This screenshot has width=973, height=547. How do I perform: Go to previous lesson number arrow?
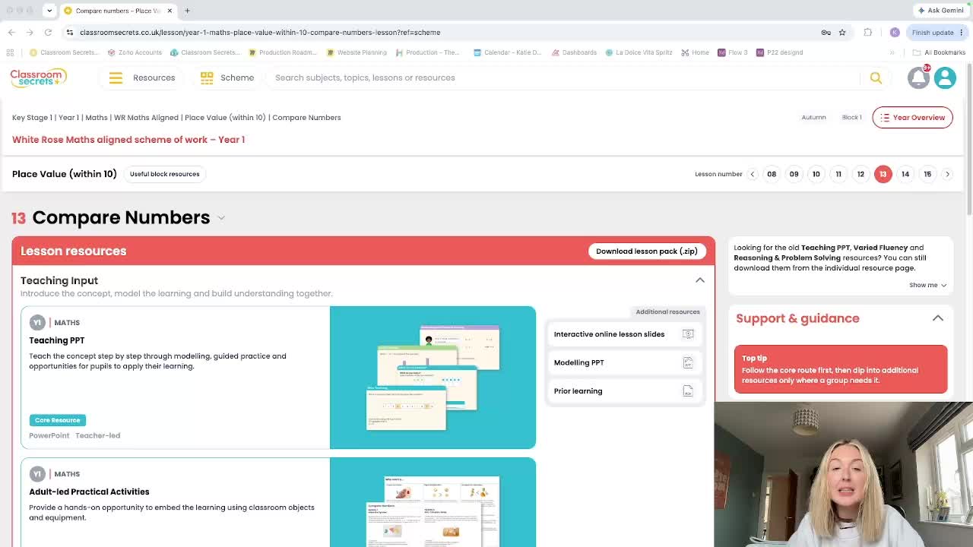coord(753,174)
